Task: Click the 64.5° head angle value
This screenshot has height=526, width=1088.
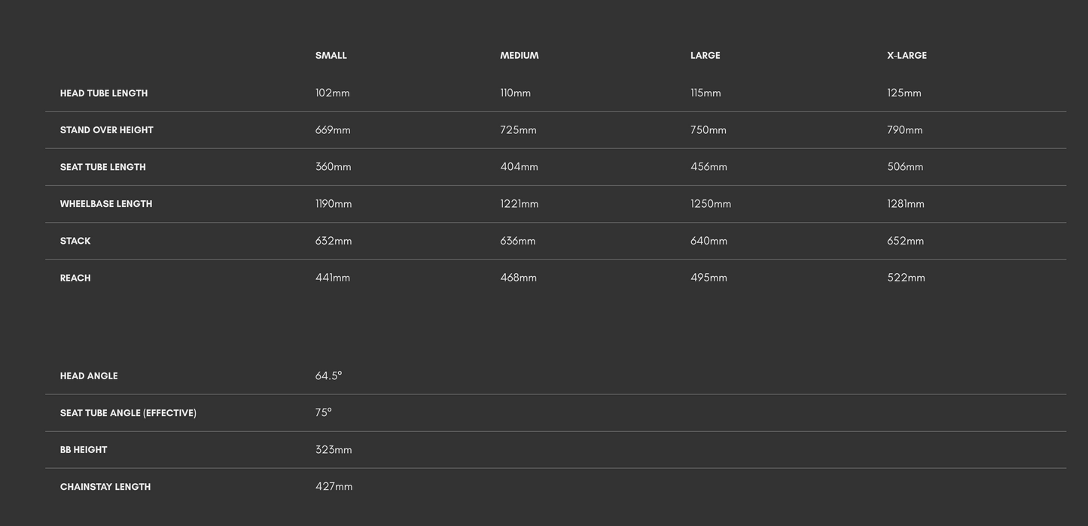Action: tap(328, 375)
